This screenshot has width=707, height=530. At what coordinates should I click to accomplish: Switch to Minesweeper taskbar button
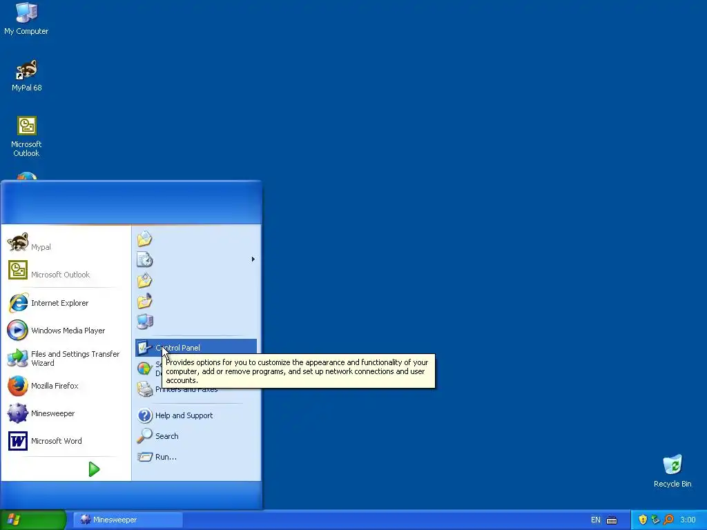click(128, 520)
